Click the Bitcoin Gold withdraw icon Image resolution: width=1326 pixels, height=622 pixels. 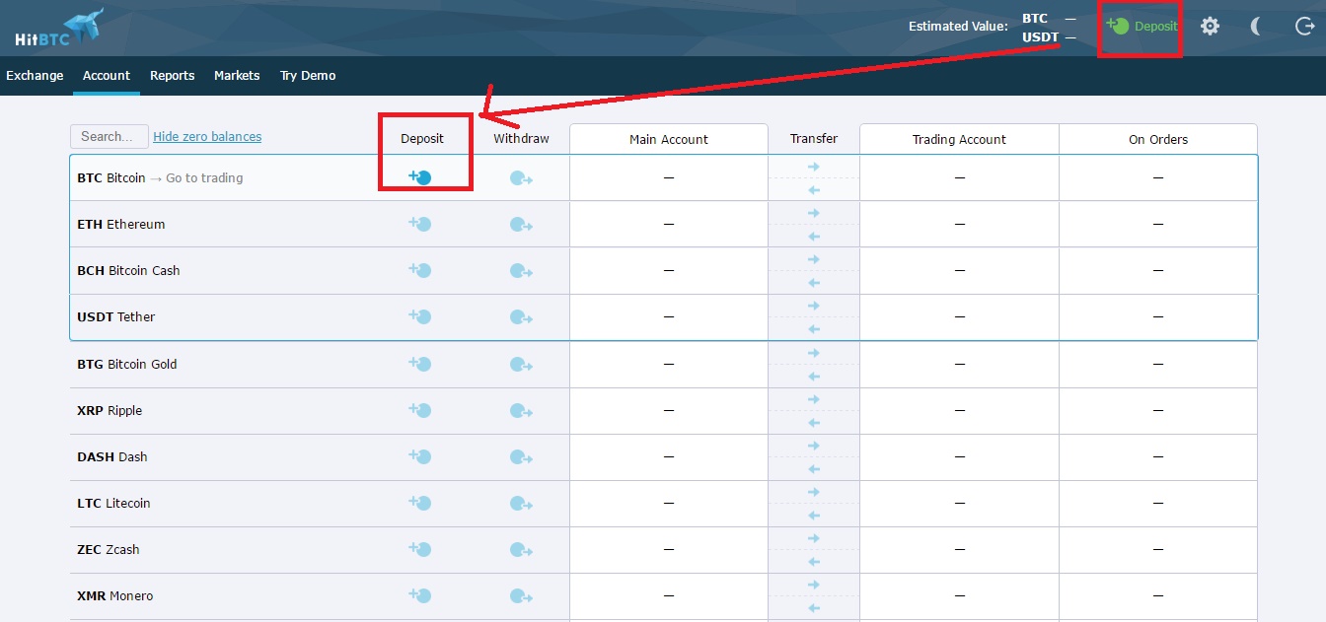521,365
